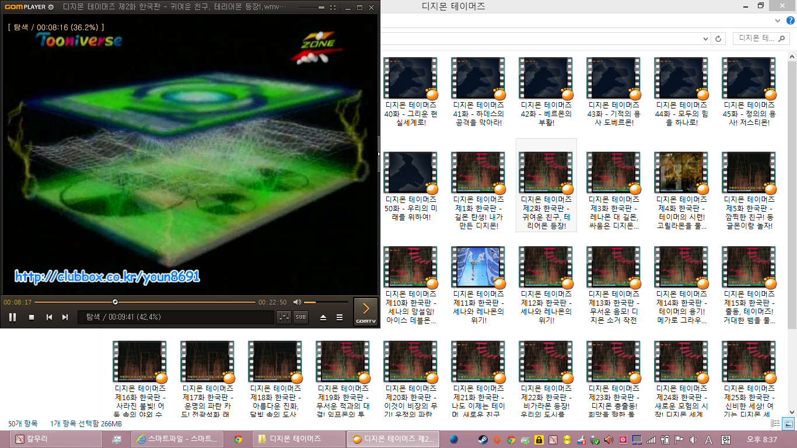
Task: Switch Explorer to large icons view
Action: (x=788, y=424)
